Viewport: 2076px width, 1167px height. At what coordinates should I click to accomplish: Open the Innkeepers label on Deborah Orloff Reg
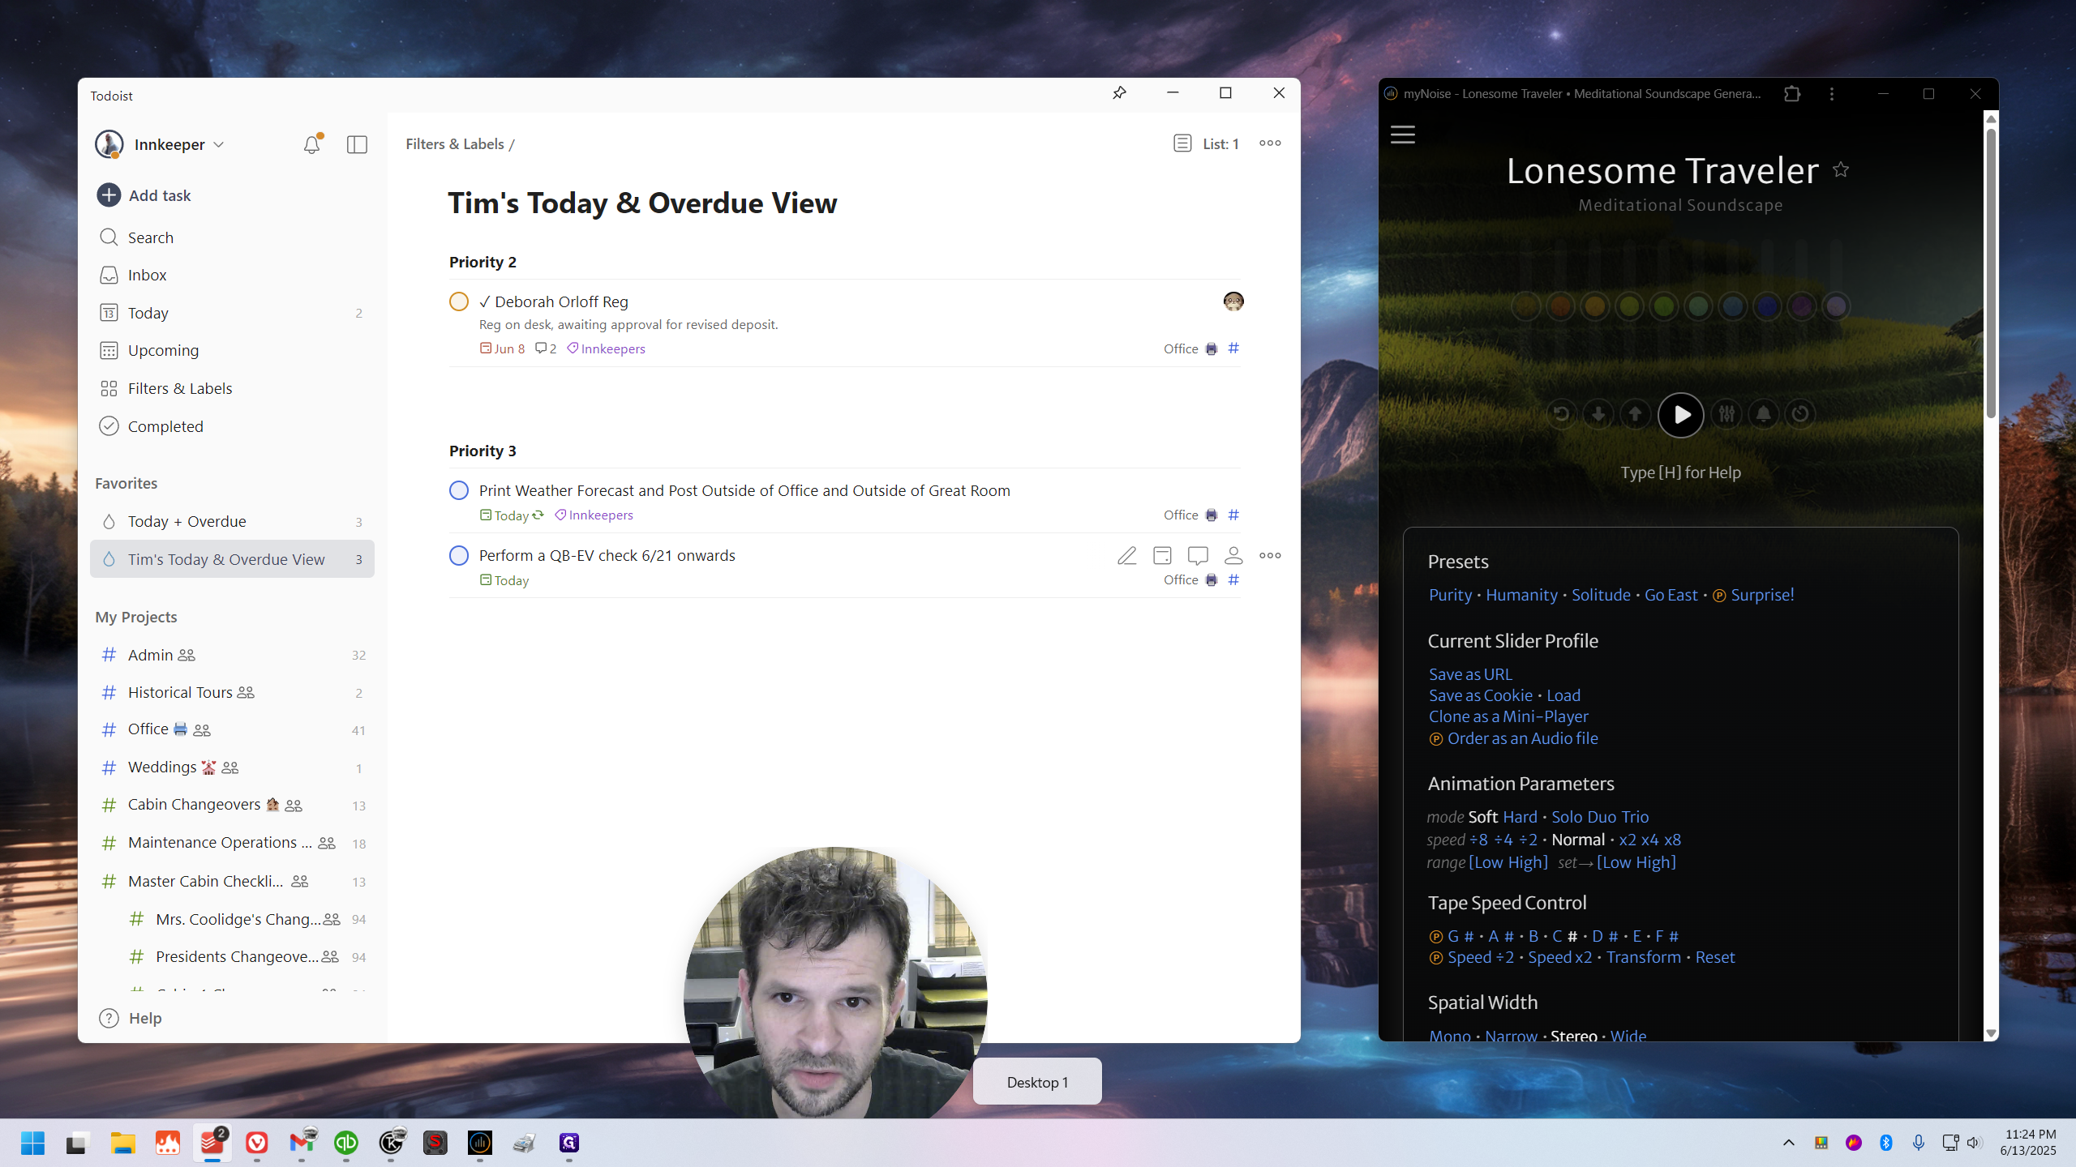[x=606, y=348]
